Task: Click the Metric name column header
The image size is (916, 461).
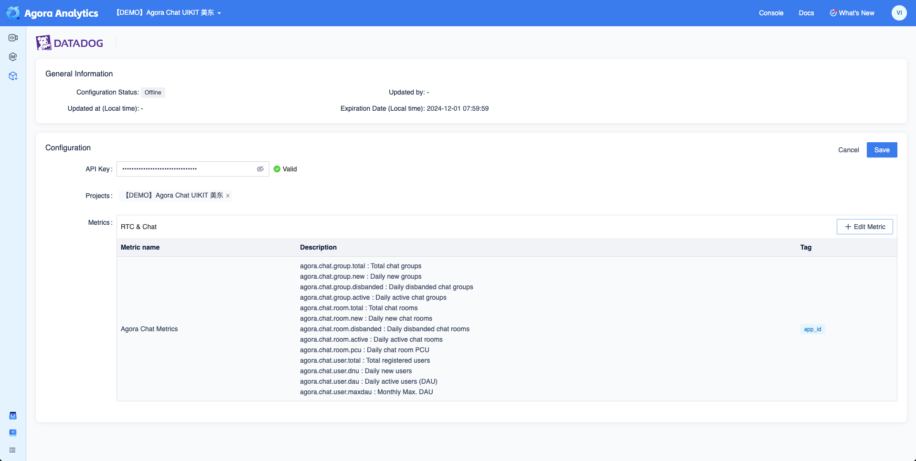Action: [x=140, y=247]
